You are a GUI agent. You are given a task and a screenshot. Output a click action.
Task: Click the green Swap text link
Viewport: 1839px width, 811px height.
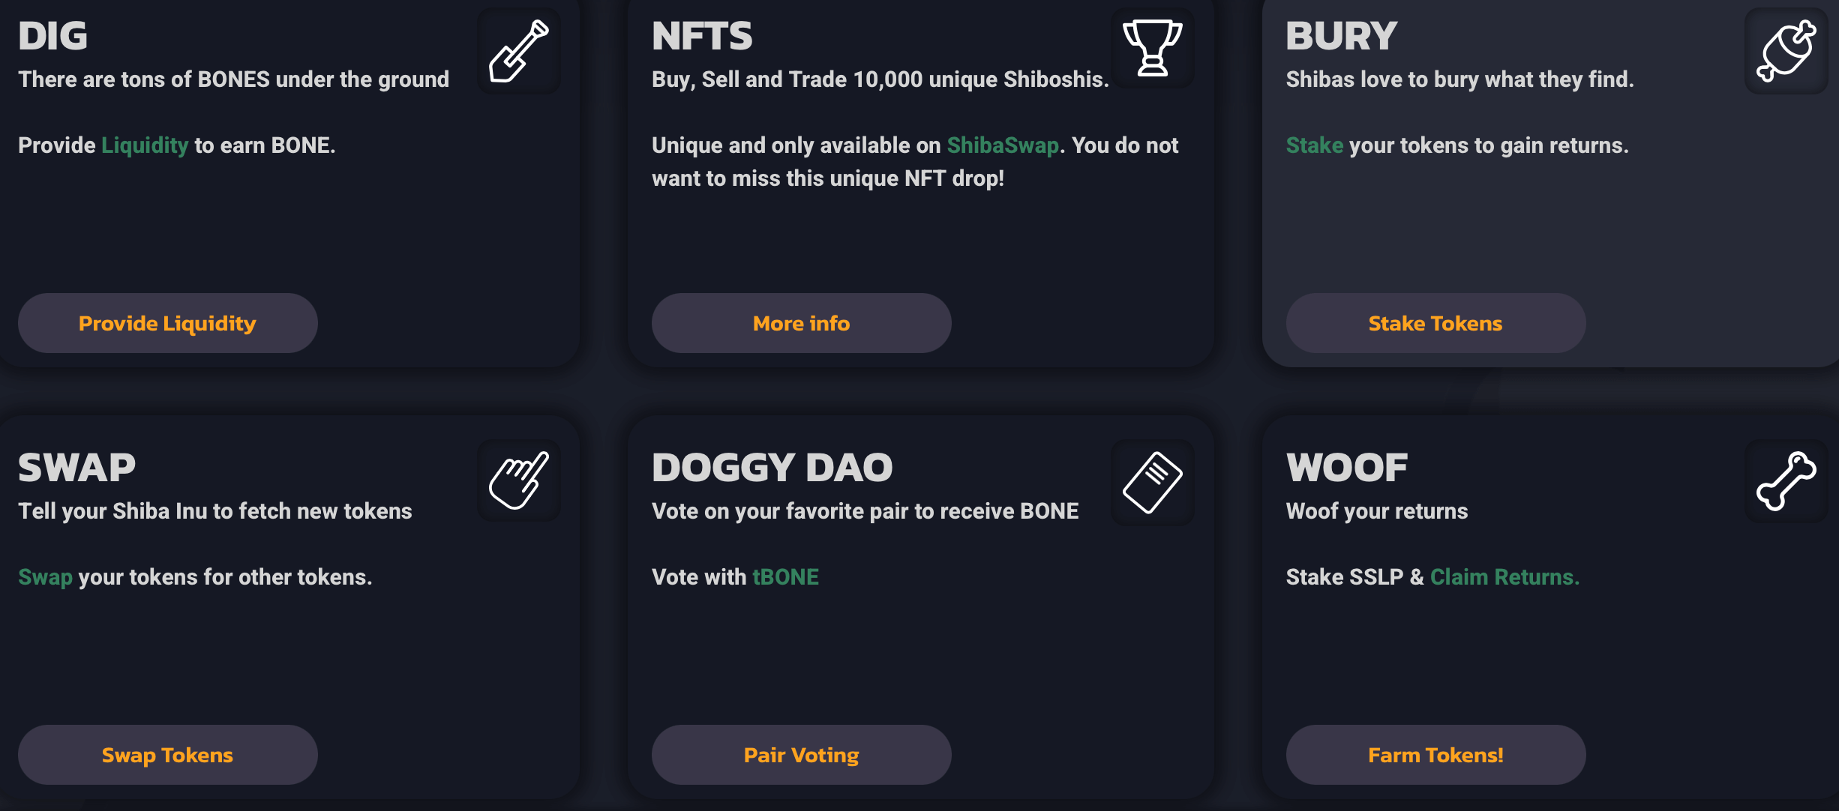point(45,577)
